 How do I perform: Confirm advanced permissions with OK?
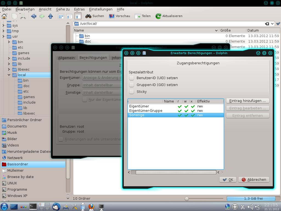(x=228, y=180)
